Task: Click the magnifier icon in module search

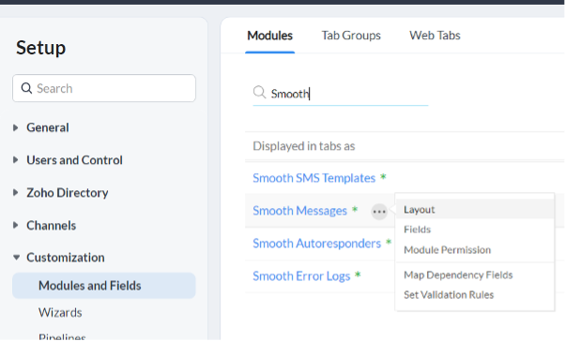Action: point(259,92)
